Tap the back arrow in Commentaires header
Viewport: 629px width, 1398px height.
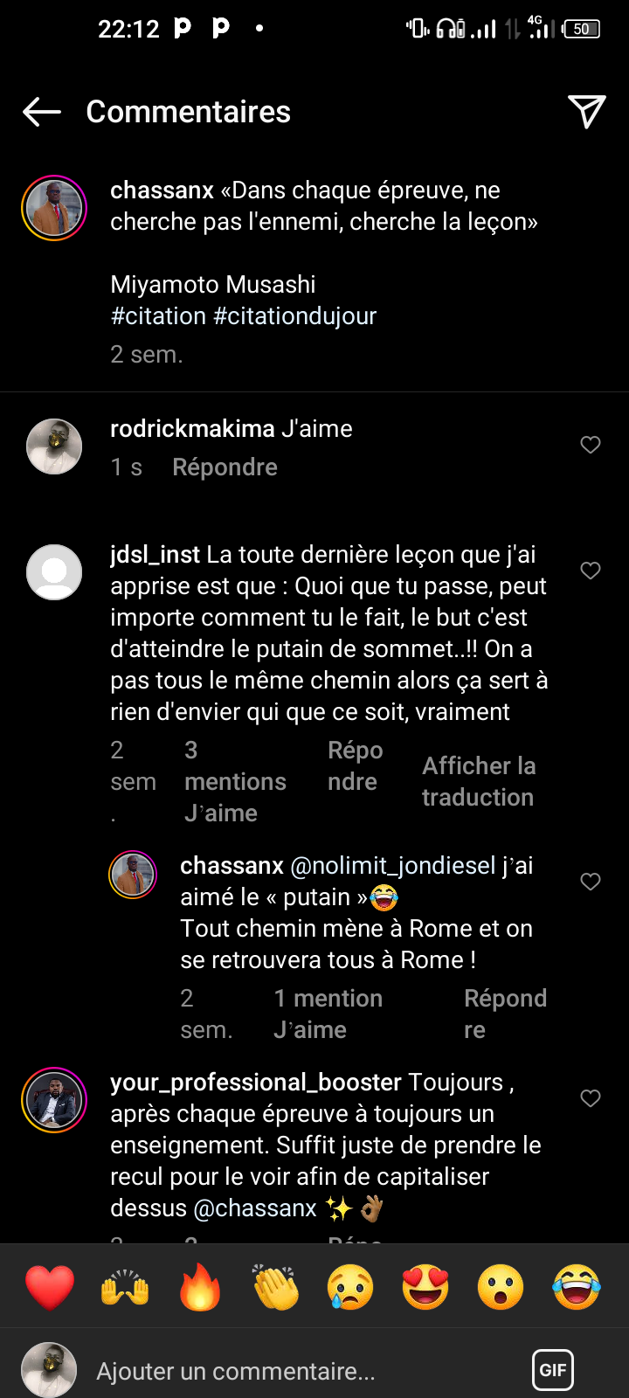41,112
